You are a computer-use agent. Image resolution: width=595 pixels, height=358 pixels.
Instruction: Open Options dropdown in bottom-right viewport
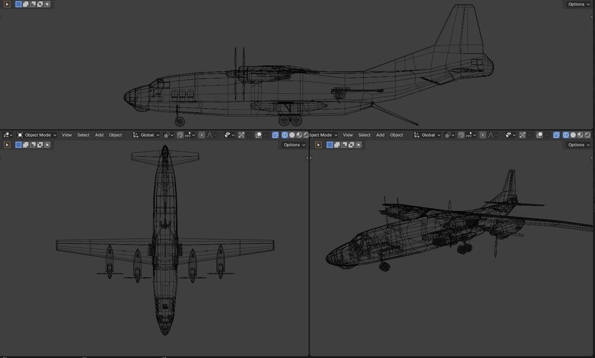[578, 145]
